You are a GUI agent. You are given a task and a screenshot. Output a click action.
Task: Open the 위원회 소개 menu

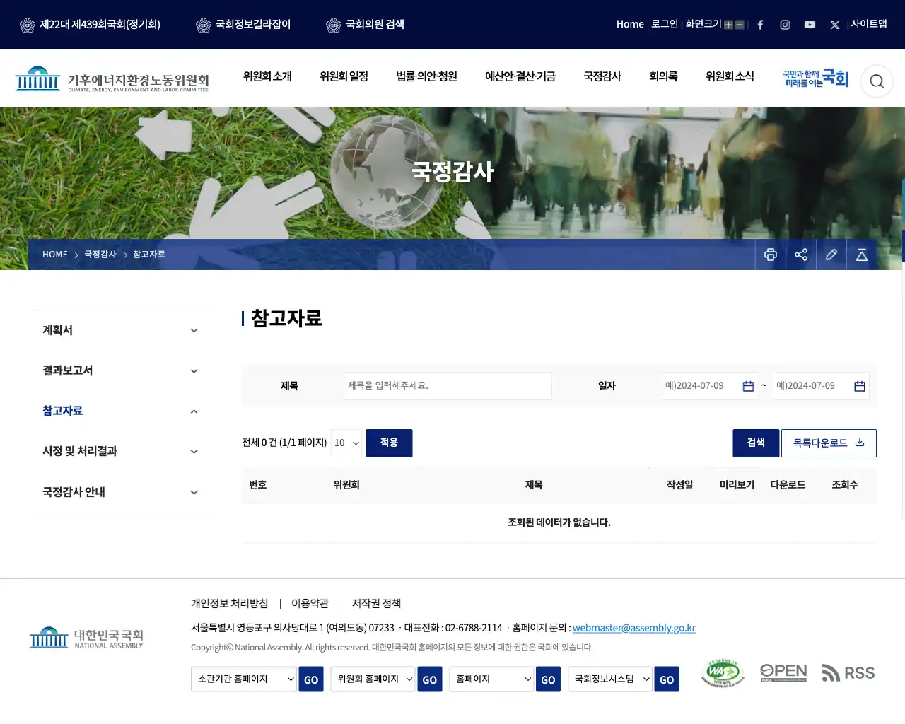click(267, 76)
